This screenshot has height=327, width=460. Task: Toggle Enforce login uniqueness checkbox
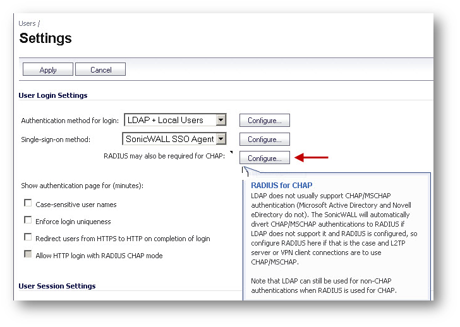[28, 220]
